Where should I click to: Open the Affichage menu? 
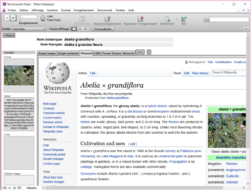pos(38,10)
